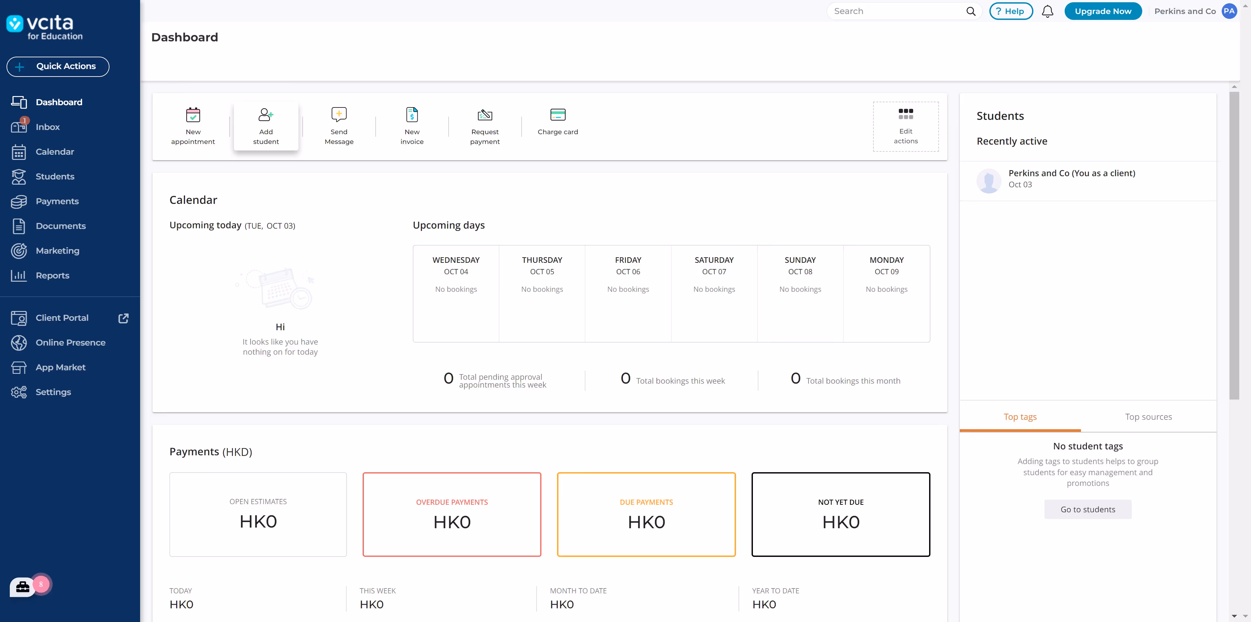
Task: Open the toolbox widget at bottom left
Action: coord(22,587)
